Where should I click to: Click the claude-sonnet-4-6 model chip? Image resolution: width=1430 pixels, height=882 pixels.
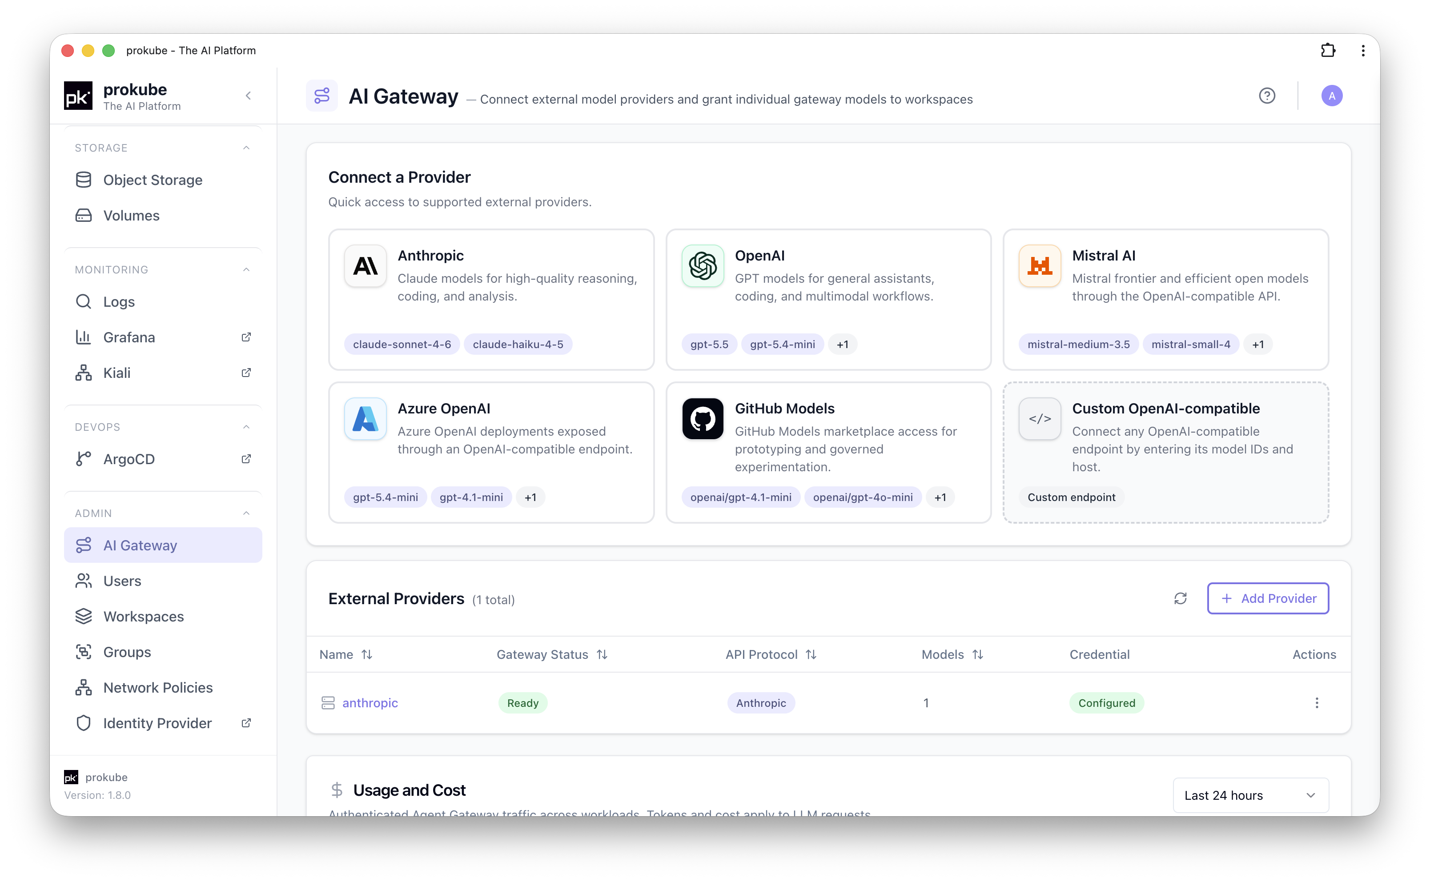click(402, 345)
